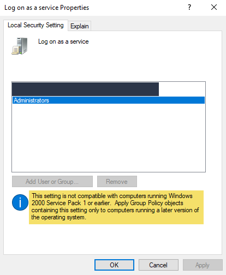Viewport: 226px width, 275px height.
Task: Select the Local Security Setting tab
Action: pos(35,25)
